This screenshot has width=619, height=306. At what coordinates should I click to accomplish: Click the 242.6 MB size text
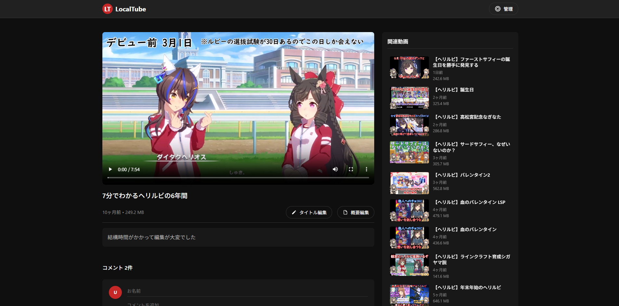pyautogui.click(x=441, y=79)
